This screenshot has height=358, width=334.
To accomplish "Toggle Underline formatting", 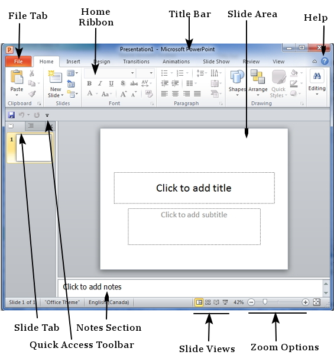I will (x=111, y=83).
